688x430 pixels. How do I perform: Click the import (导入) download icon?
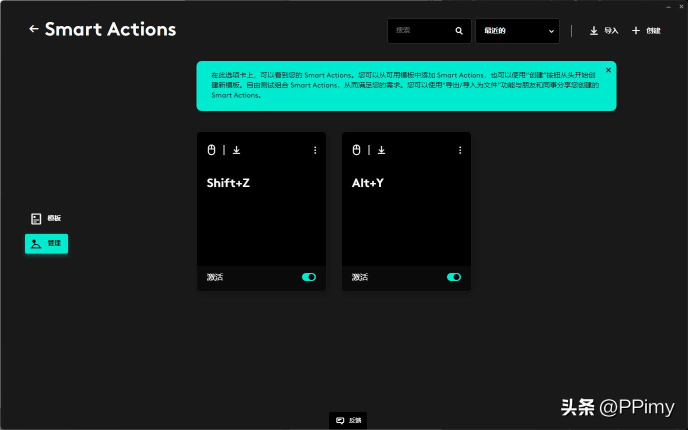[x=594, y=30]
